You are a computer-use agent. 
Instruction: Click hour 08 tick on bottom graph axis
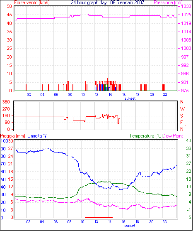coord(69,222)
